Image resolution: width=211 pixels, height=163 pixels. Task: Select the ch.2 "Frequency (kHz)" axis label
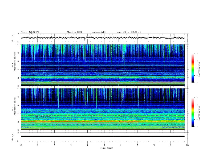pos(15,106)
